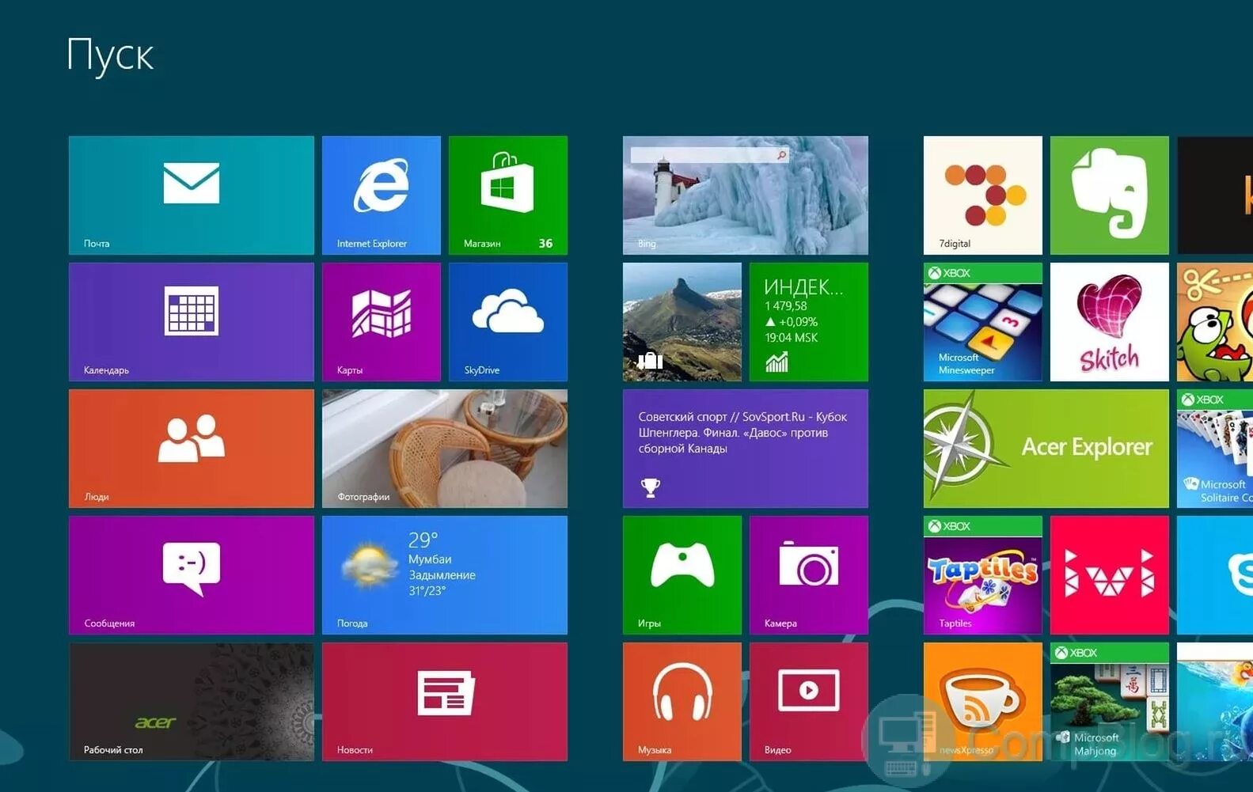Click the 29° temperature reading

(423, 540)
